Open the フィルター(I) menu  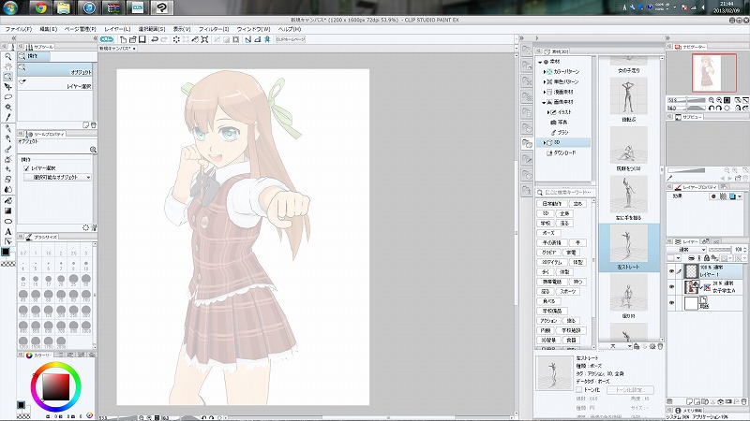(x=210, y=29)
